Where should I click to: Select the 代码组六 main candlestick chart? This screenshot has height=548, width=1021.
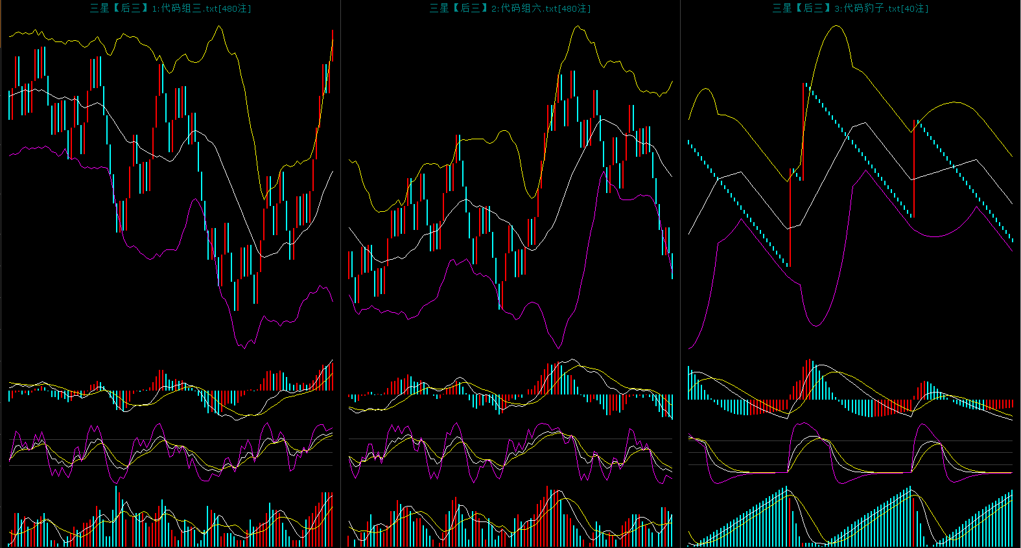(x=510, y=188)
